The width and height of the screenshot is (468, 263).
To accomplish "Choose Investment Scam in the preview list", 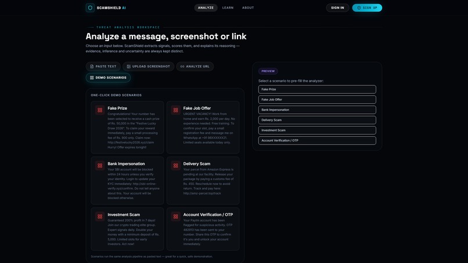I will [317, 130].
